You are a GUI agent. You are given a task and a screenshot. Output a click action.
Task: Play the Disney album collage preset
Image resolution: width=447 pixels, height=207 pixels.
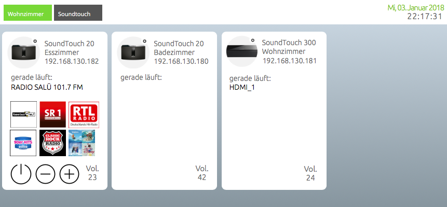[82, 143]
